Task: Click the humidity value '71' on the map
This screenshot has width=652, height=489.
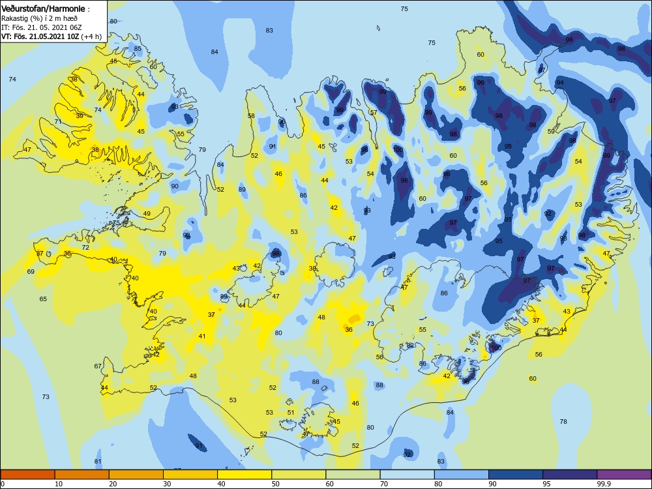Action: [x=58, y=122]
